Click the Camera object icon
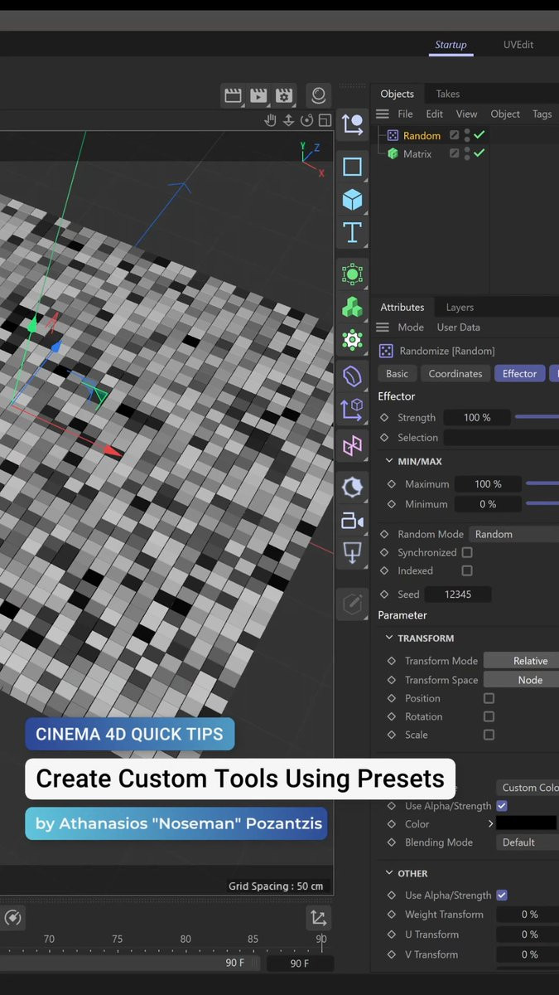This screenshot has height=995, width=559. tap(352, 521)
